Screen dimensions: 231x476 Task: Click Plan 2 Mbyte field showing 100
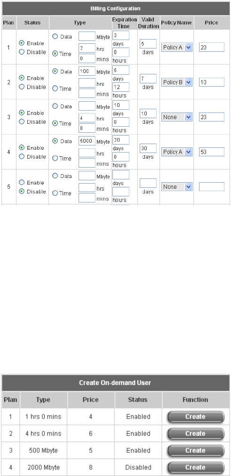(87, 72)
